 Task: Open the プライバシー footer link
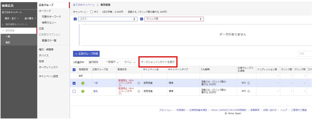pyautogui.click(x=166, y=110)
